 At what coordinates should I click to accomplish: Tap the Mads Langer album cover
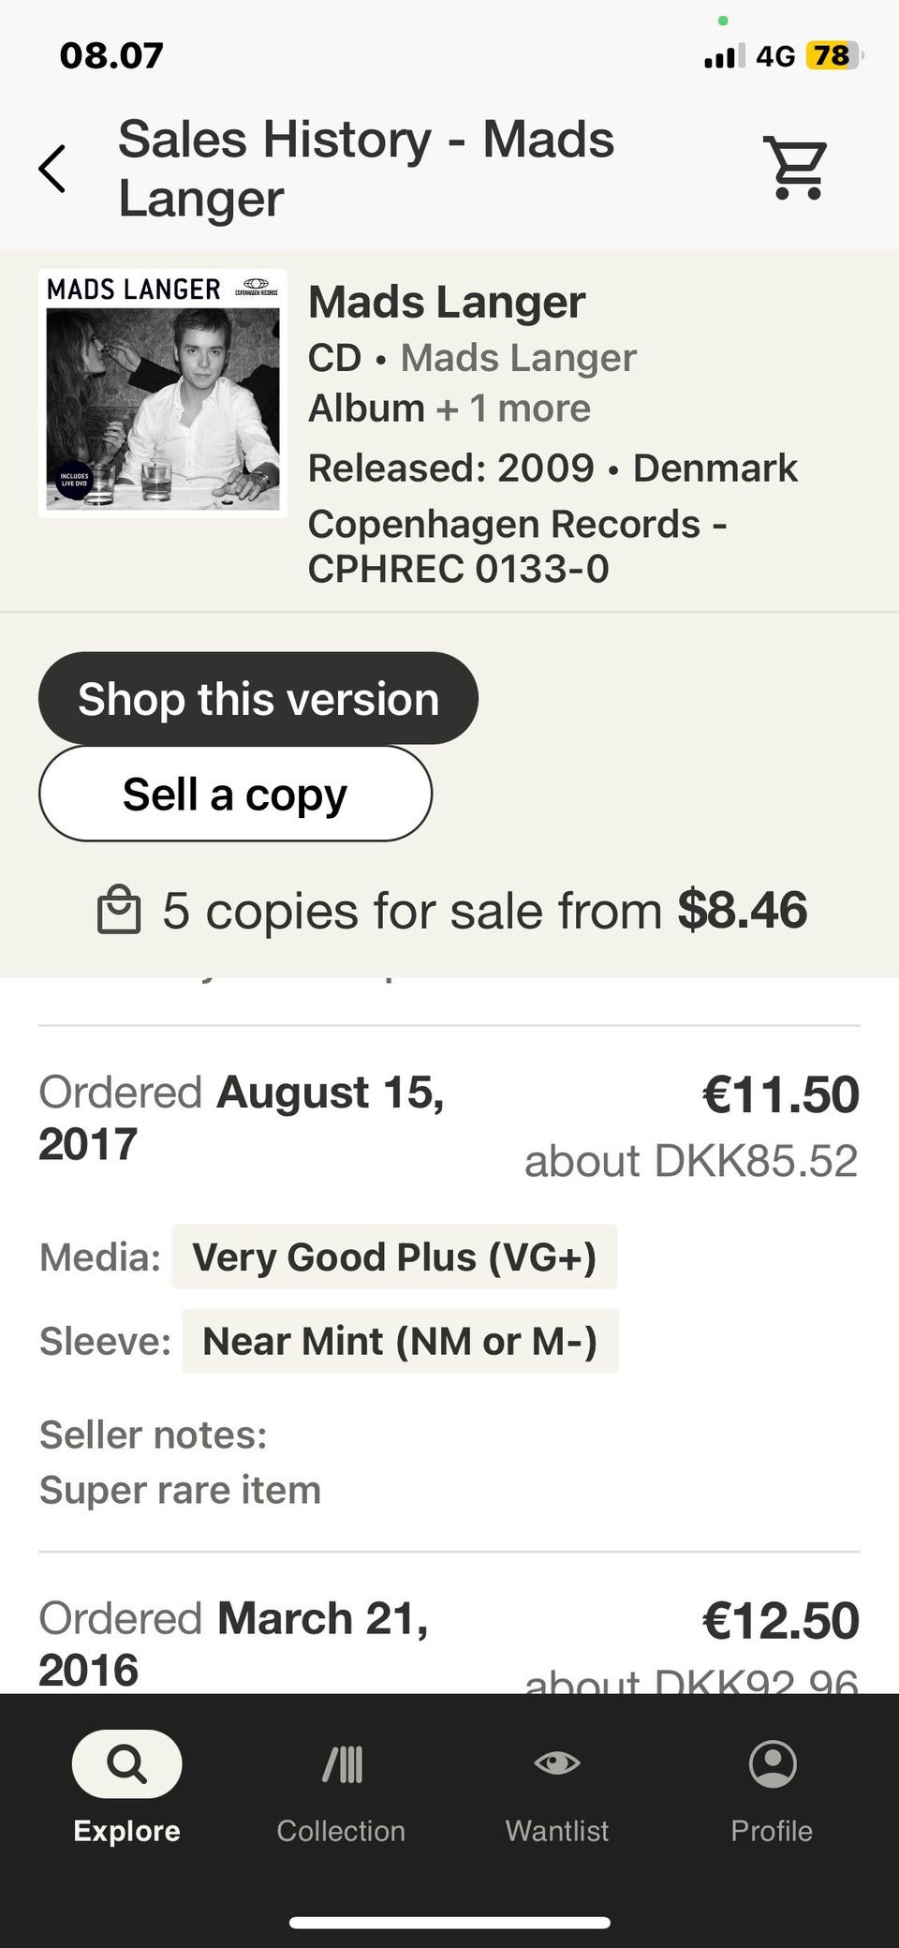point(163,394)
